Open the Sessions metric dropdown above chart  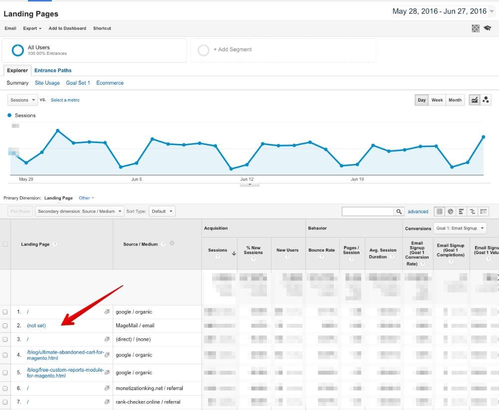coord(23,100)
